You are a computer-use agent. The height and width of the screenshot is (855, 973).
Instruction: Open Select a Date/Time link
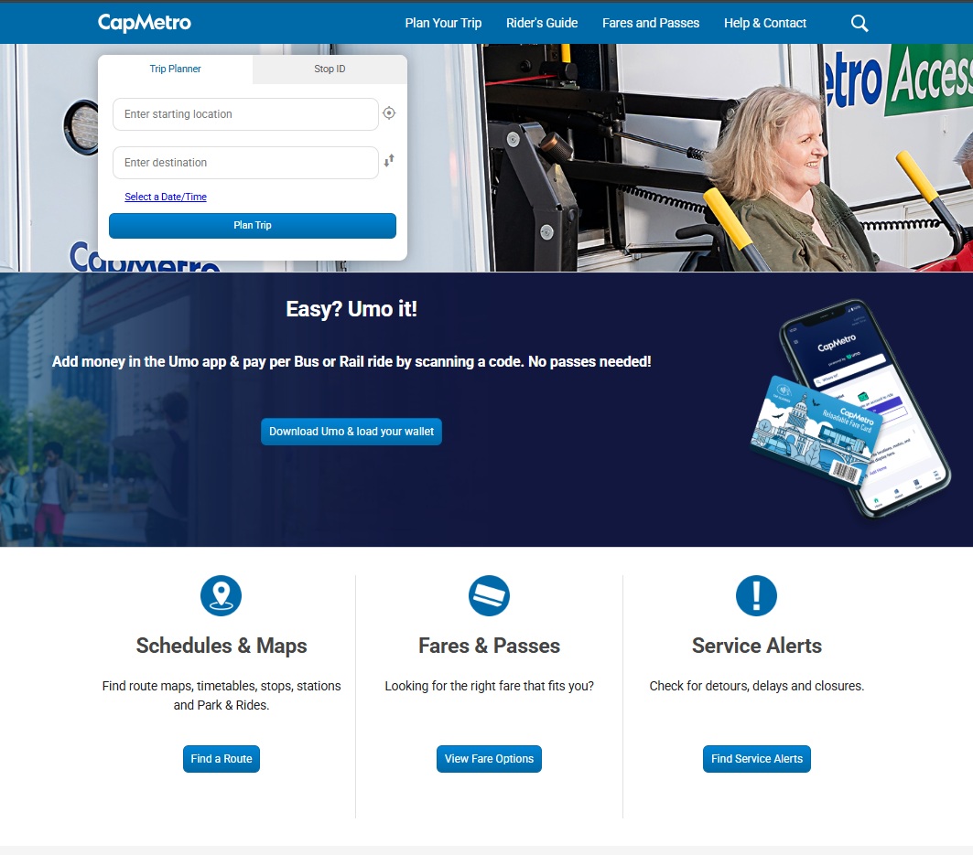point(166,197)
